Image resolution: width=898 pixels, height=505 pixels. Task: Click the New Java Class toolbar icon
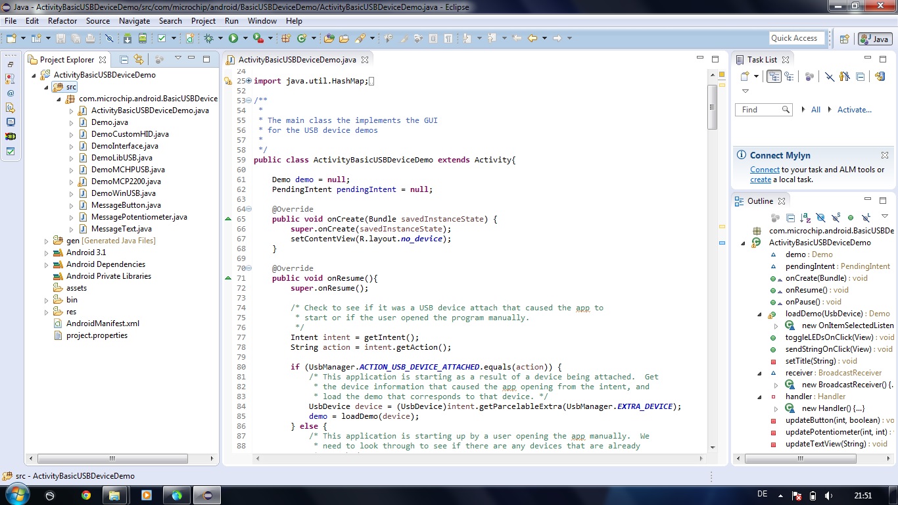[302, 38]
